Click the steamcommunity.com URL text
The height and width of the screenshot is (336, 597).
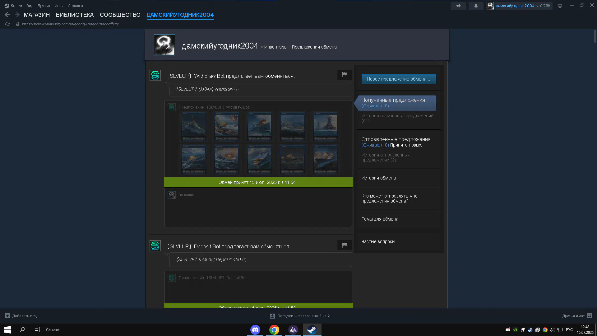click(x=70, y=24)
